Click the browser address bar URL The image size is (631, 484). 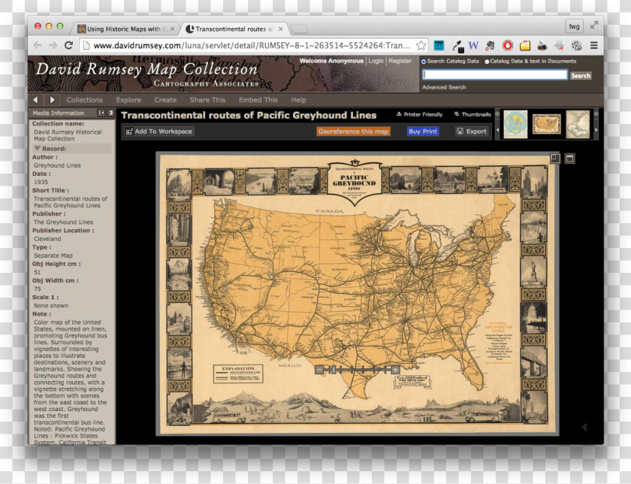[252, 46]
